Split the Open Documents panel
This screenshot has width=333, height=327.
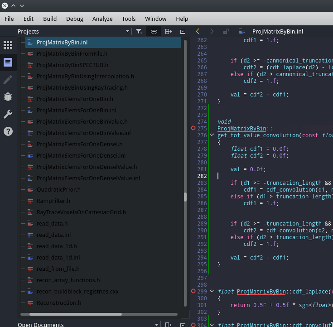tap(168, 324)
